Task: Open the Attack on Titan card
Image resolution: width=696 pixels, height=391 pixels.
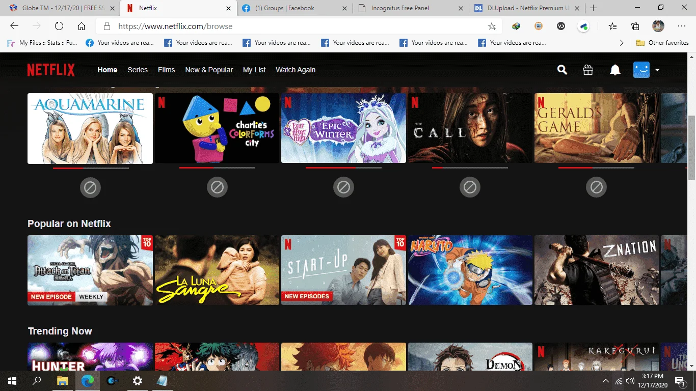Action: [x=90, y=270]
